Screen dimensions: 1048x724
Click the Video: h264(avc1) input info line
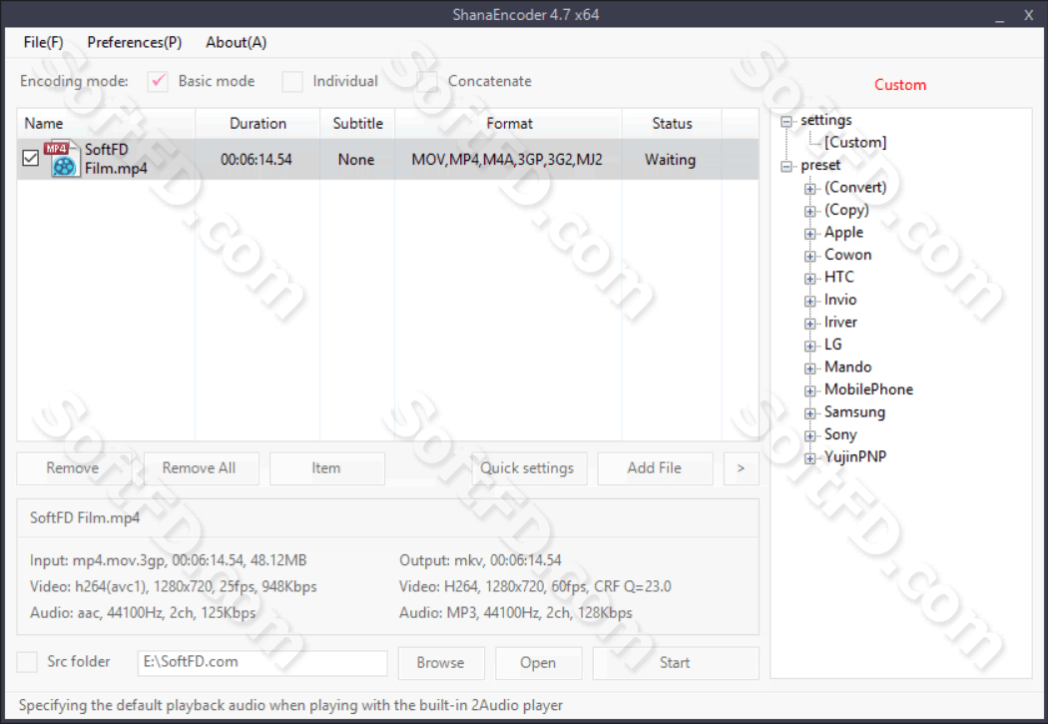[173, 587]
